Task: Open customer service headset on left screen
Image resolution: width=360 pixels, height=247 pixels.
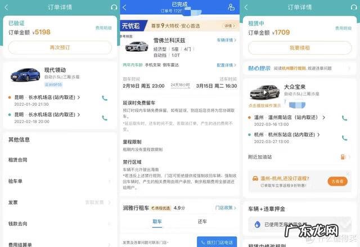Action: [x=114, y=7]
